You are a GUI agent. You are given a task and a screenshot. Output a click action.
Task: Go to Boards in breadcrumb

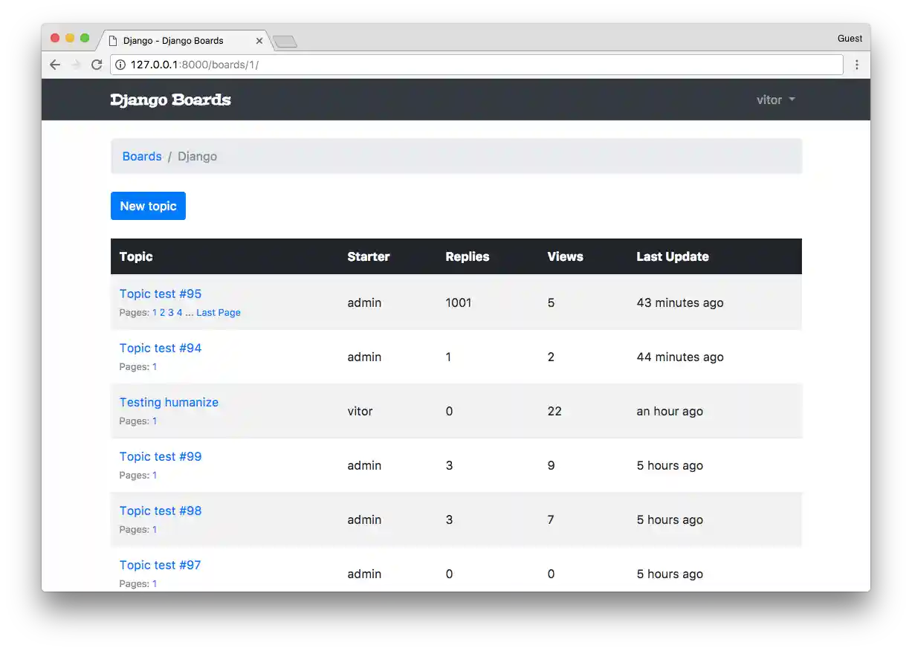pyautogui.click(x=142, y=156)
